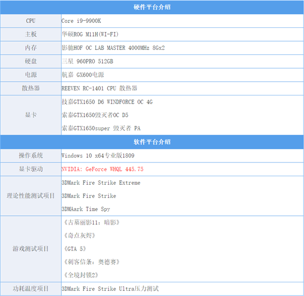Screen dimensions: 304x296
Task: Click 影驰HOF OC LAB MASTER 4000MHz 8Gx2
Action: coord(113,48)
